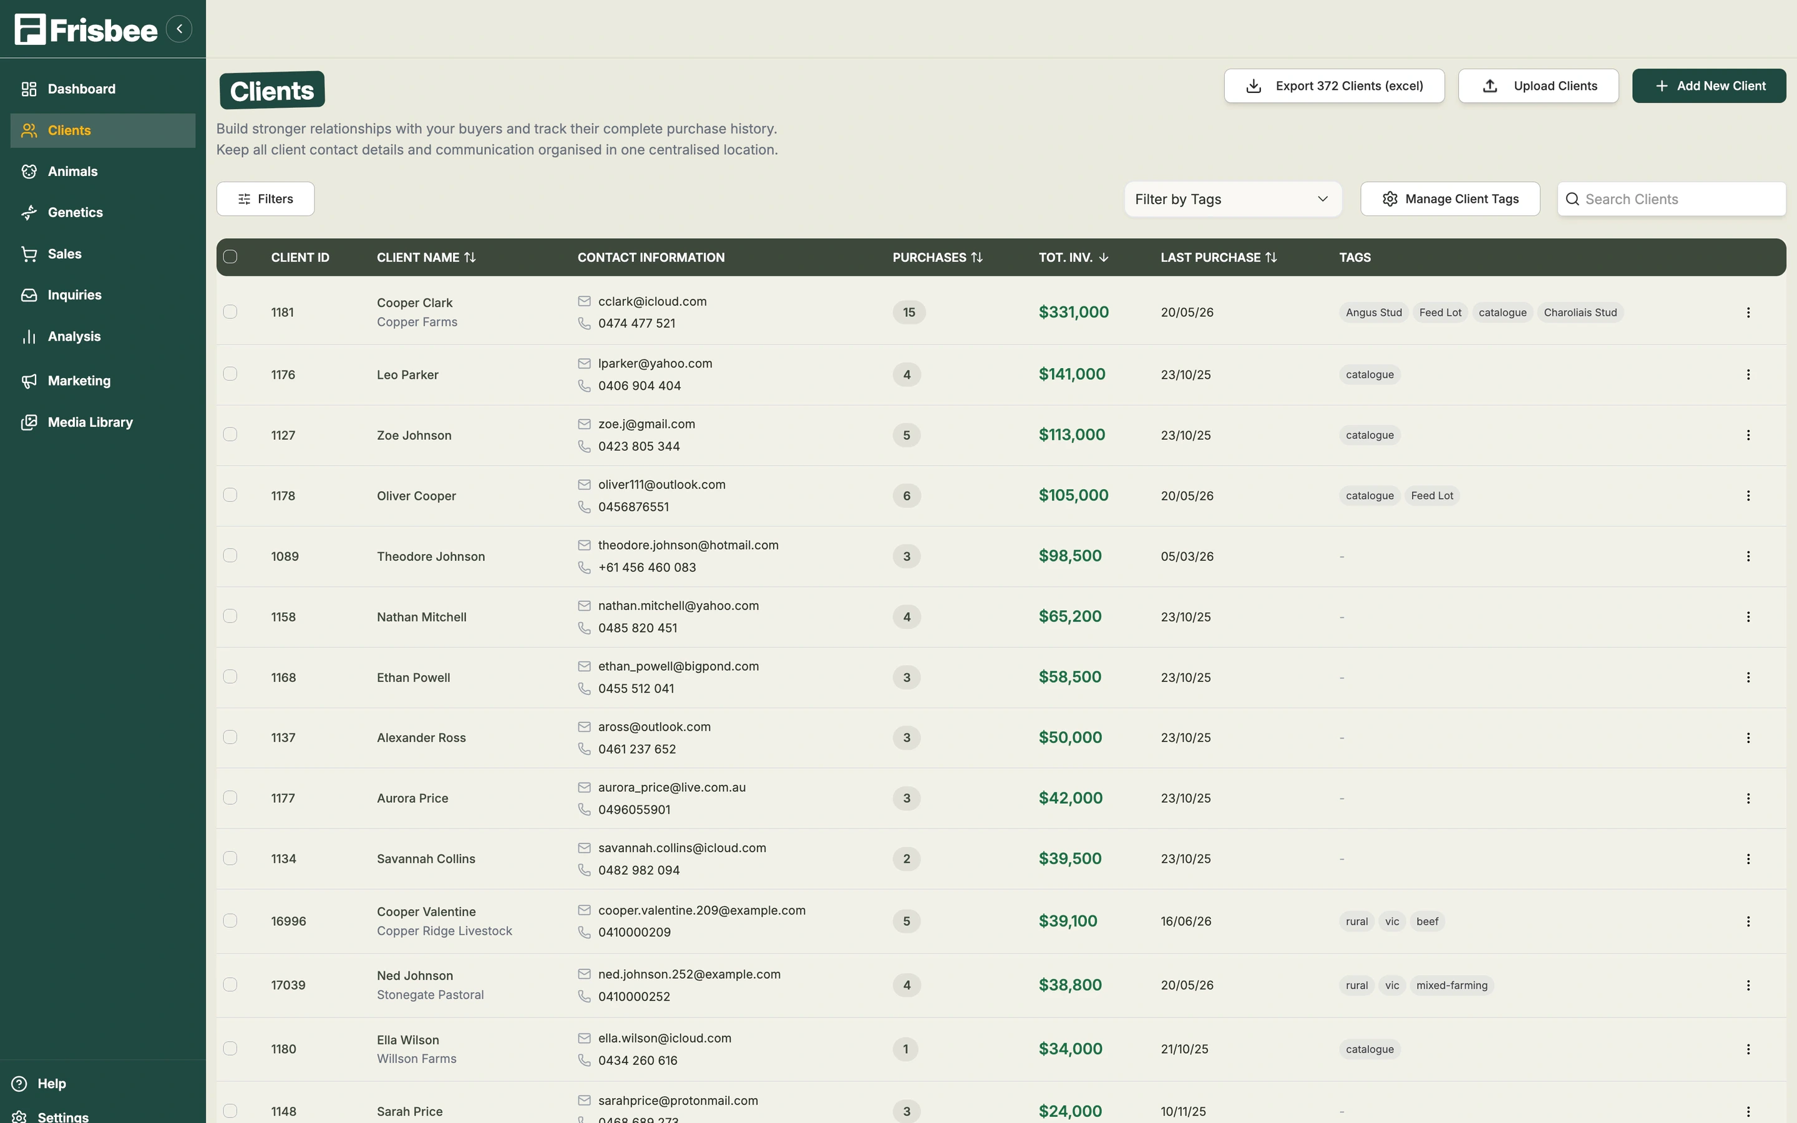This screenshot has width=1797, height=1123.
Task: Open Settings in the sidebar
Action: click(x=51, y=1116)
